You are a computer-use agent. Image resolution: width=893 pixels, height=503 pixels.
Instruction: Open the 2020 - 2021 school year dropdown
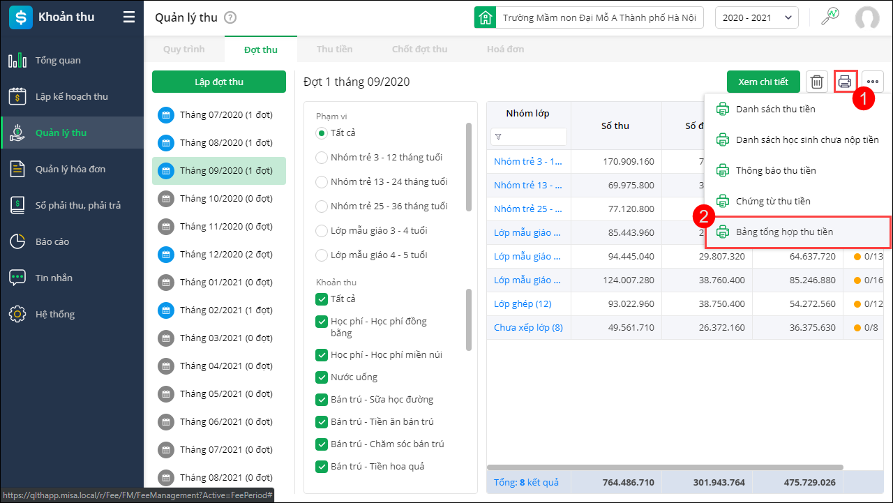coord(757,17)
